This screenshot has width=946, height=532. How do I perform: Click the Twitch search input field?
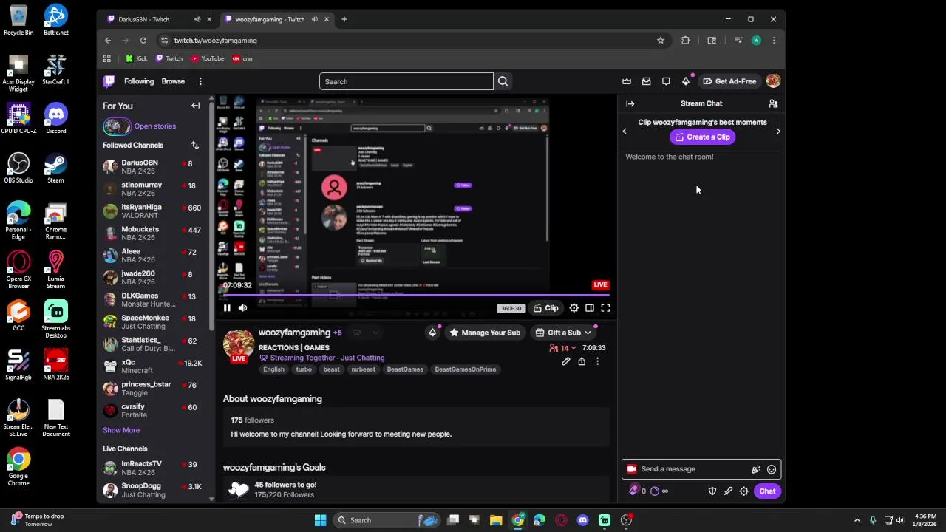point(406,81)
